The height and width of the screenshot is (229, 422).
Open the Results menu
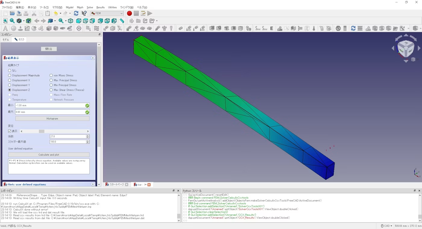point(100,7)
